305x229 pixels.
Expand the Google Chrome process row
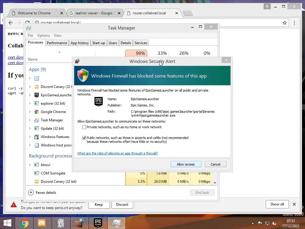(x=30, y=112)
